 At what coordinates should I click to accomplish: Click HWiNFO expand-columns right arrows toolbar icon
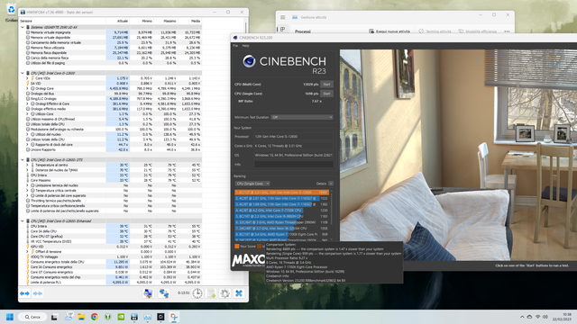point(24,293)
